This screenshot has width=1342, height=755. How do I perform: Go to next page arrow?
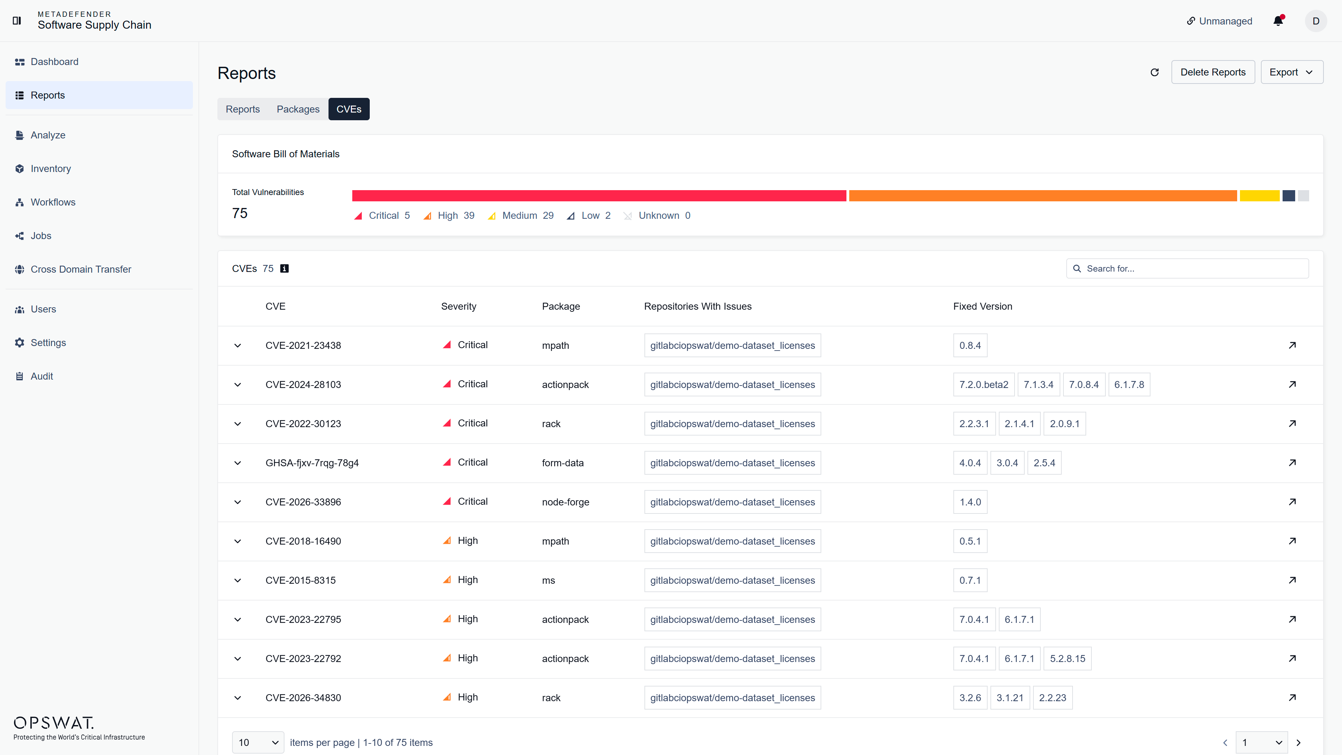tap(1298, 742)
